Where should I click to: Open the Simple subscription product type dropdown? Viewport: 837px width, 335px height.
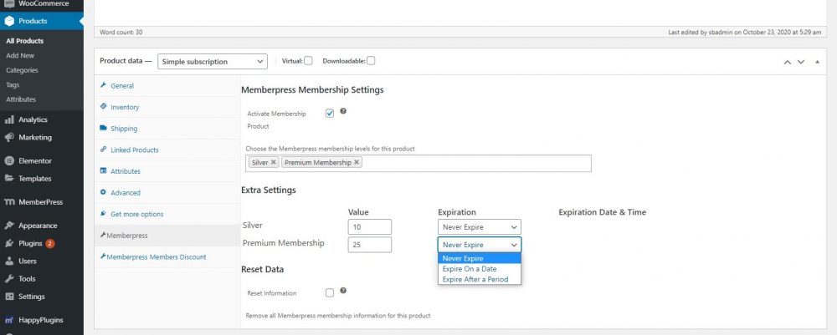click(x=213, y=61)
